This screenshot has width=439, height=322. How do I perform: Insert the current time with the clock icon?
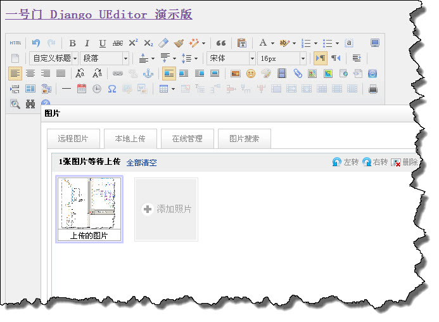point(97,89)
